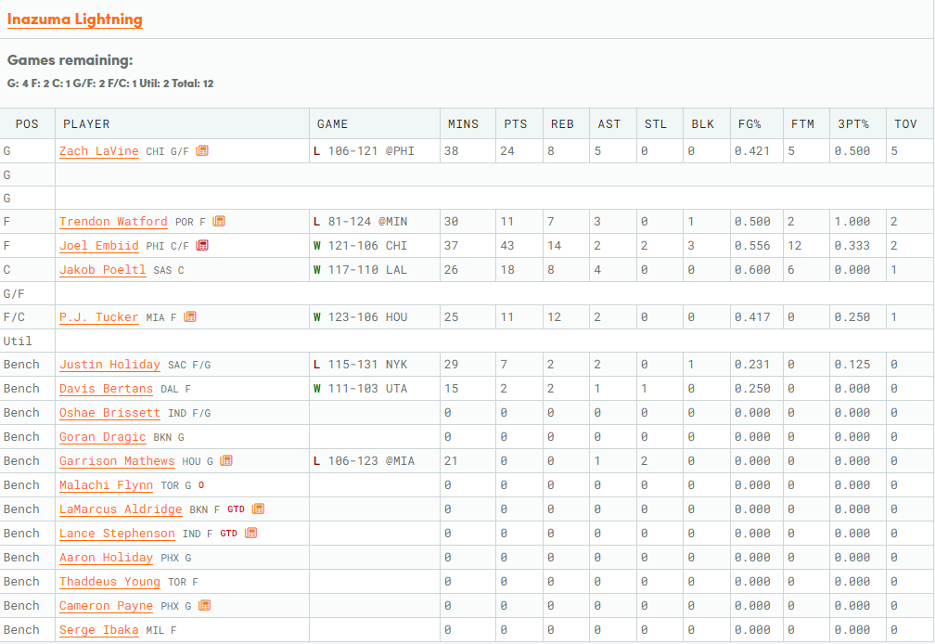Open news note icon beside P.J. Tucker
935x644 pixels.
(190, 316)
